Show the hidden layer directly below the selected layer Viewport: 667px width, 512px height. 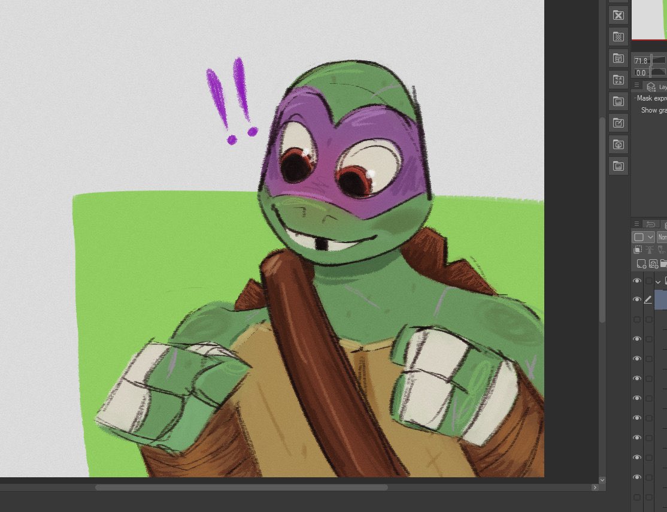tap(637, 319)
